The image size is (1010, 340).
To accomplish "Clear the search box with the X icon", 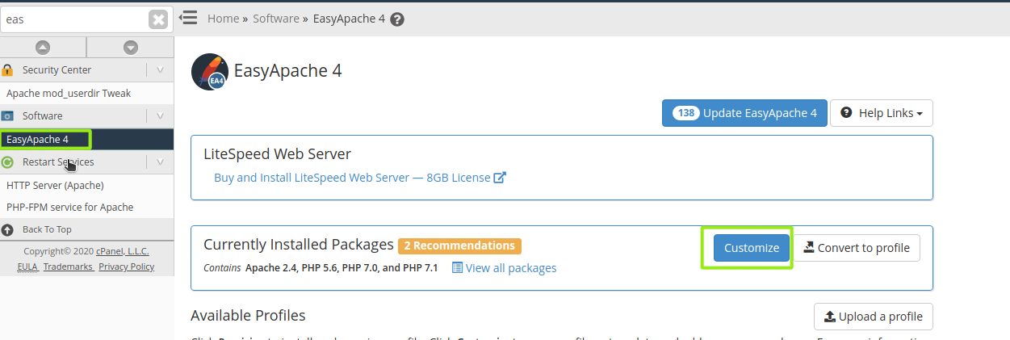I will point(158,19).
